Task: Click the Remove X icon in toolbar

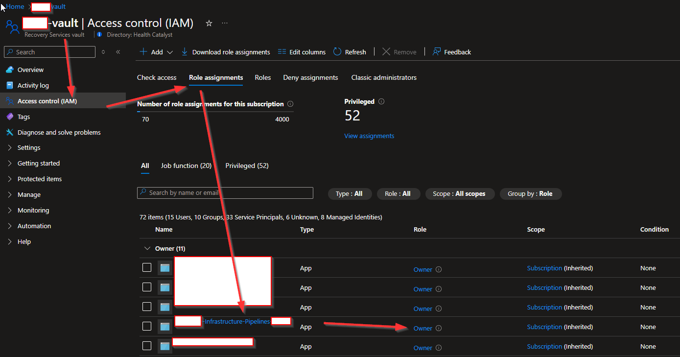Action: (x=386, y=52)
